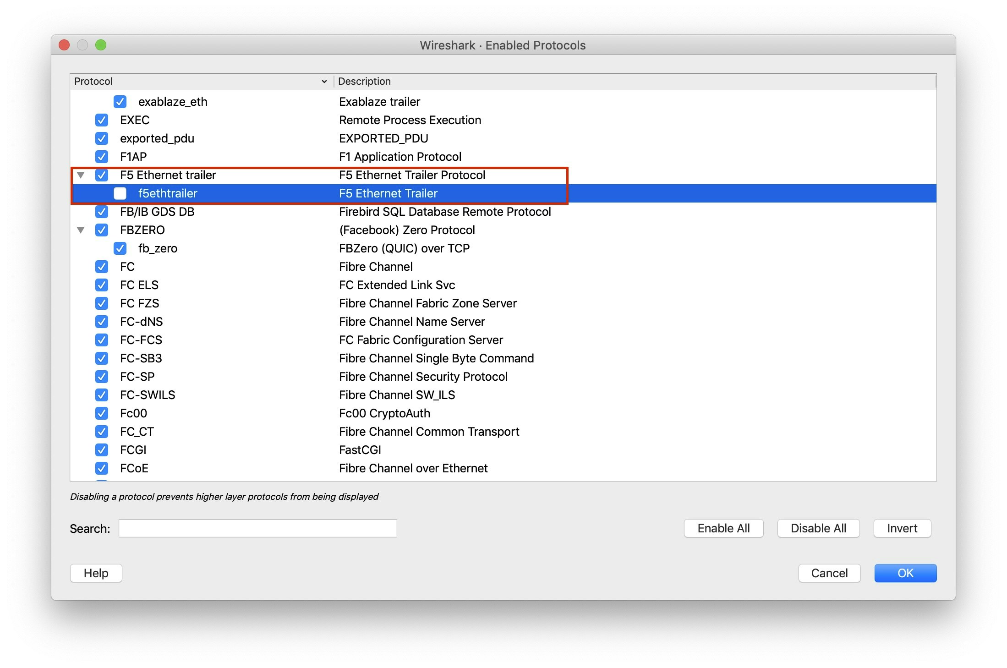Select the EXPORTED_PDU description cell
Image resolution: width=1007 pixels, height=668 pixels.
click(383, 138)
